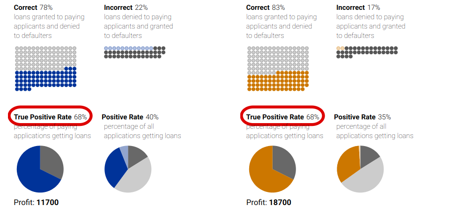Click the blue Positive Rate pie chart
This screenshot has height=220, width=467.
[128, 169]
